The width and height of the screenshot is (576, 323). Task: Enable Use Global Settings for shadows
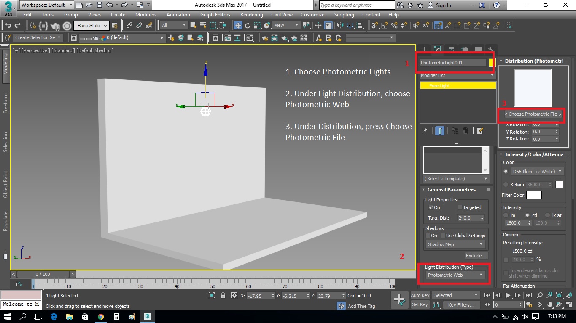click(443, 236)
